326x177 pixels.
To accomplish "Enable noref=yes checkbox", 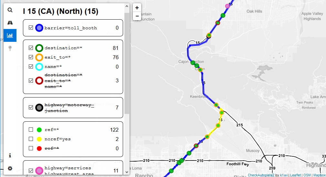I will [x=31, y=139].
